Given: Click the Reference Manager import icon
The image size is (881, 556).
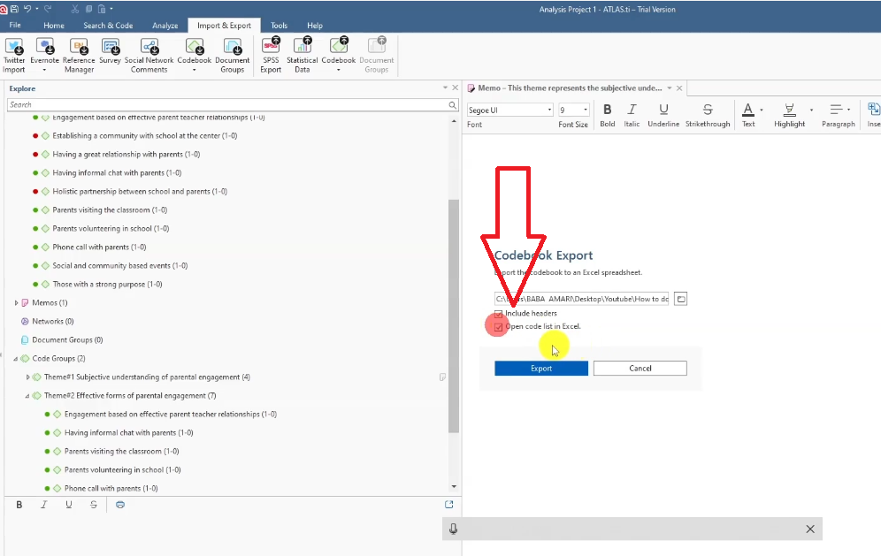Looking at the screenshot, I should [x=79, y=47].
